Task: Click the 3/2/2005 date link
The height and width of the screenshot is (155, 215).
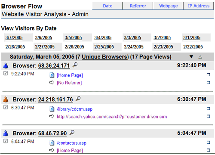Action: coord(162,37)
